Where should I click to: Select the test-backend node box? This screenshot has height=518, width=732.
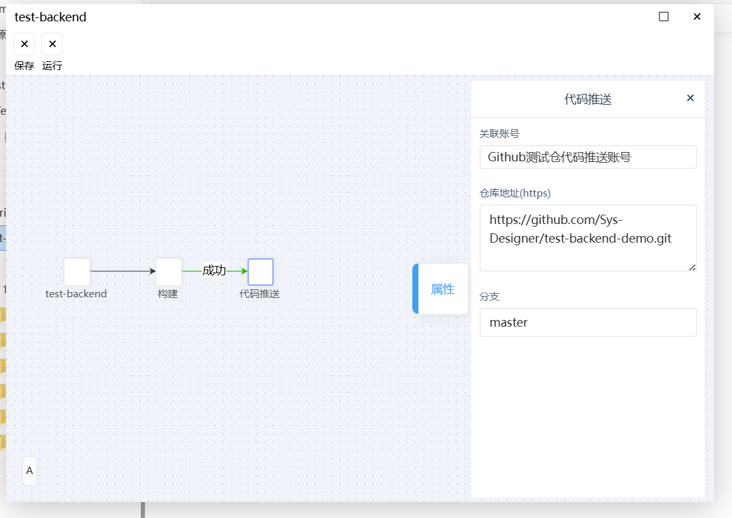77,272
